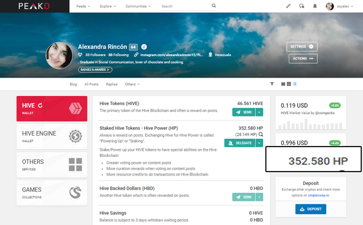
Task: Open the 88 Following list
Action: pos(118,55)
